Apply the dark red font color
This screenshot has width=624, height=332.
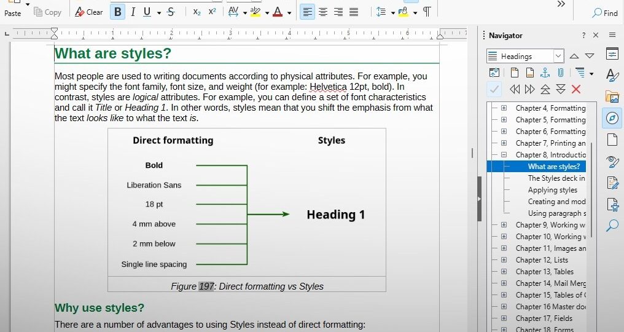[x=278, y=12]
